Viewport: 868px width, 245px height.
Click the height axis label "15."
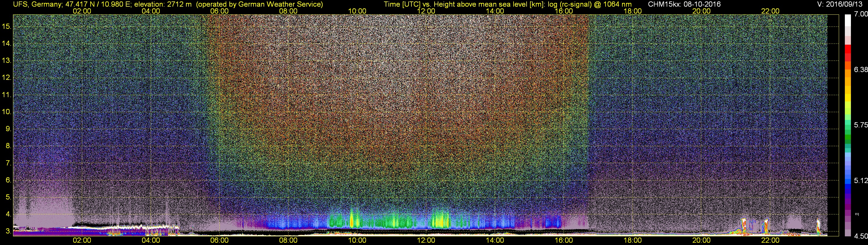coord(6,27)
